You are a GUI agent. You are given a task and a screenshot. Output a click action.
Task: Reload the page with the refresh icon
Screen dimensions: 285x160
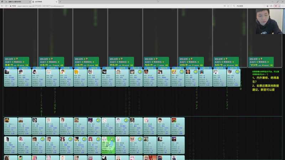click(x=6, y=6)
